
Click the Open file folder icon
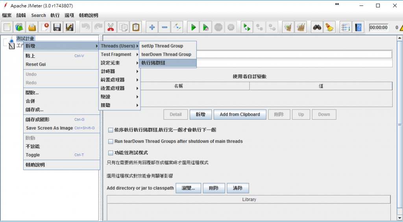click(x=32, y=27)
